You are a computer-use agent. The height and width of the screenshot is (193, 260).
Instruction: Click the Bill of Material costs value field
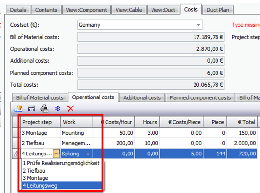(x=151, y=37)
